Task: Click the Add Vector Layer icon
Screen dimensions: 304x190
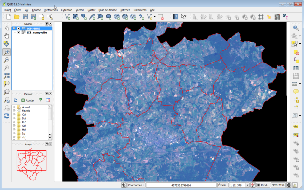Action: coord(67,17)
